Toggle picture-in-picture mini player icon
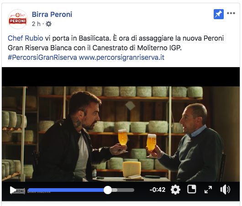The image size is (242, 206). point(192,189)
